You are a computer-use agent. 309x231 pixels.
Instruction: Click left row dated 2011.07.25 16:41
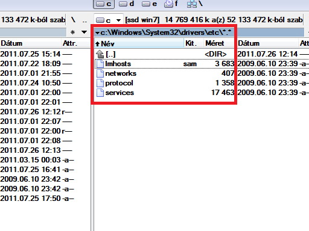37,170
